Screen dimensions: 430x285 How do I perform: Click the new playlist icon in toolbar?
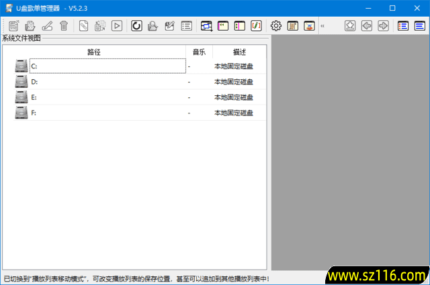(13, 25)
